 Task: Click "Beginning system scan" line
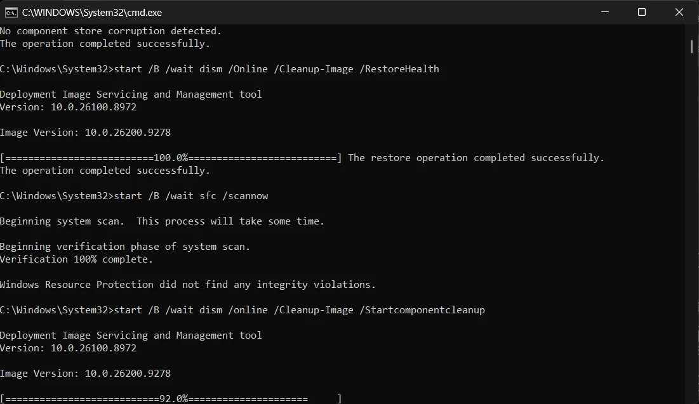pyautogui.click(x=162, y=221)
